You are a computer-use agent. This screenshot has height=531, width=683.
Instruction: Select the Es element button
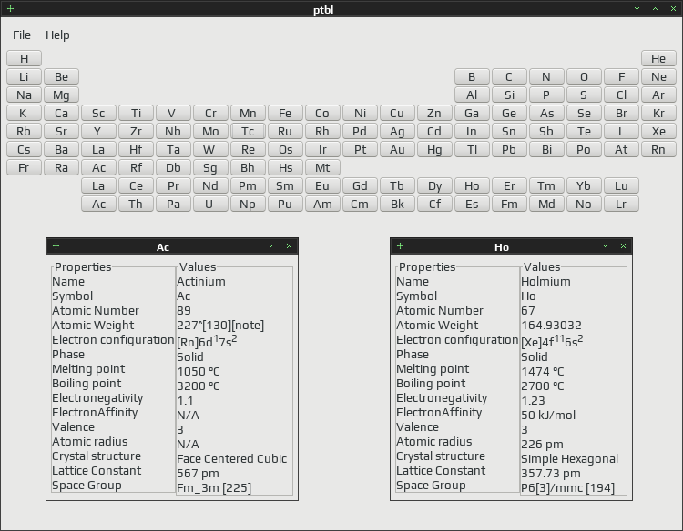[x=472, y=204]
